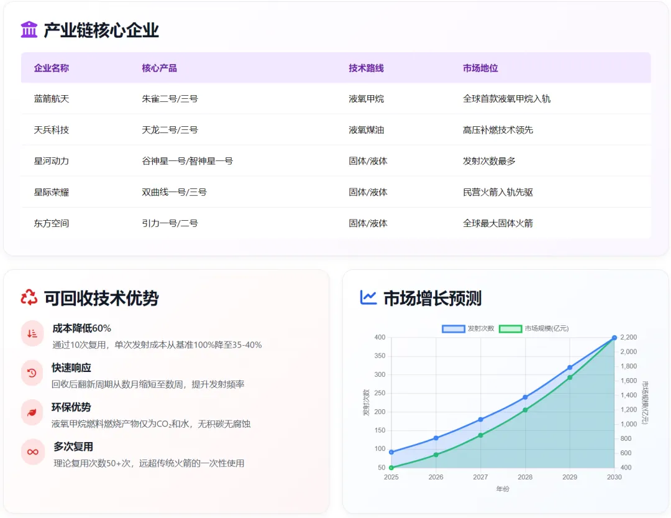
Task: Click the blue 发射次数 legend color box
Action: click(454, 328)
